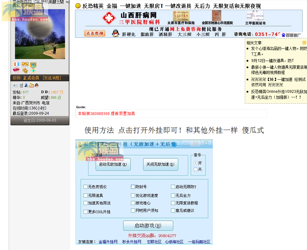Click the 三甲医院证书 certificate thumbnail
This screenshot has width=307, height=250.
(255, 15)
